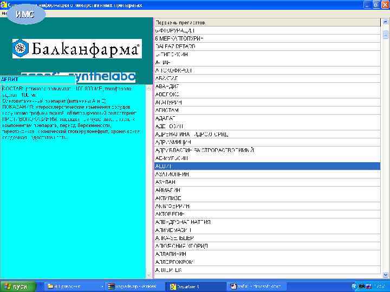The width and height of the screenshot is (390, 292).
Task: Select АКТИФЕРРИН row
Action: point(267,206)
